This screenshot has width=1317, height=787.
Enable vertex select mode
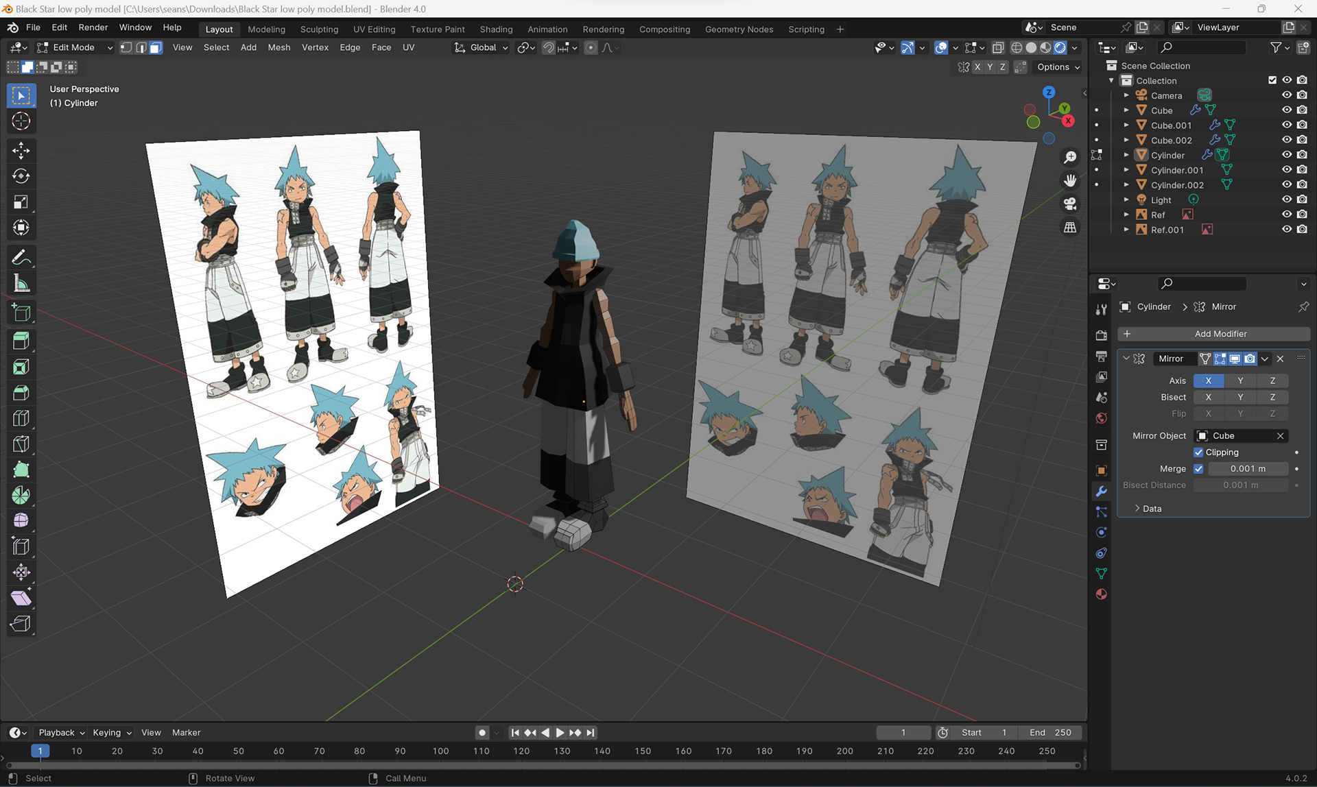click(126, 48)
